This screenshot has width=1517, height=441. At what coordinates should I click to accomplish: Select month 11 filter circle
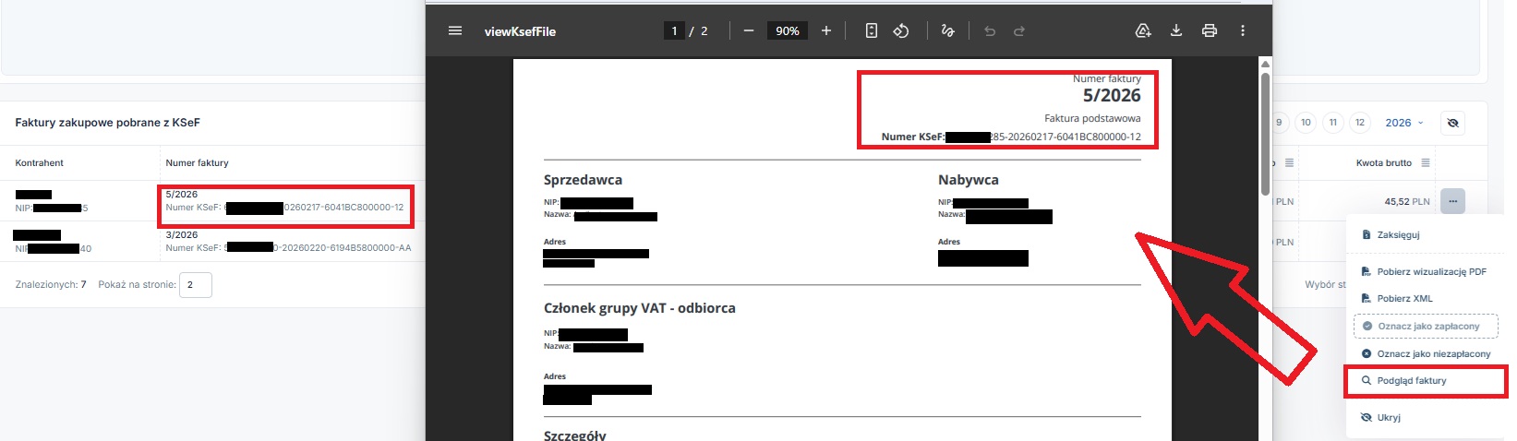[x=1332, y=123]
